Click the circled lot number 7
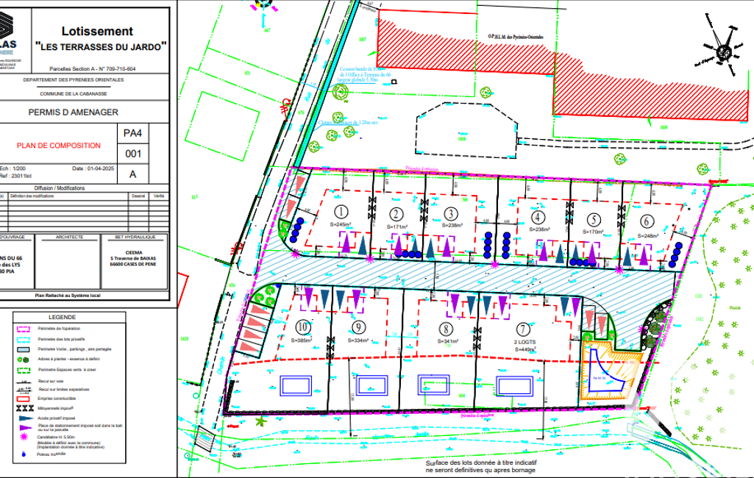Screen dimensions: 754x478 click(522, 329)
